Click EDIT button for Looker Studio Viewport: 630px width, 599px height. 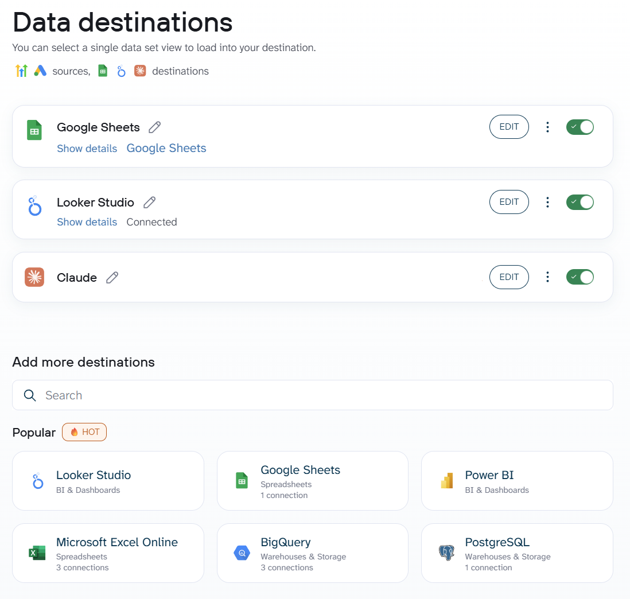click(509, 202)
